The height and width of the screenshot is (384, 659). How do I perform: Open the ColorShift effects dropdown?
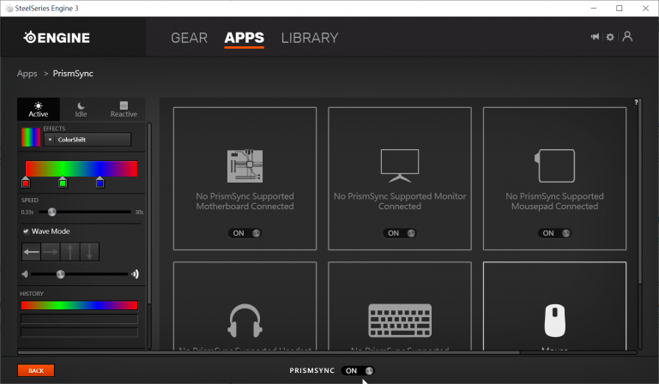click(88, 140)
